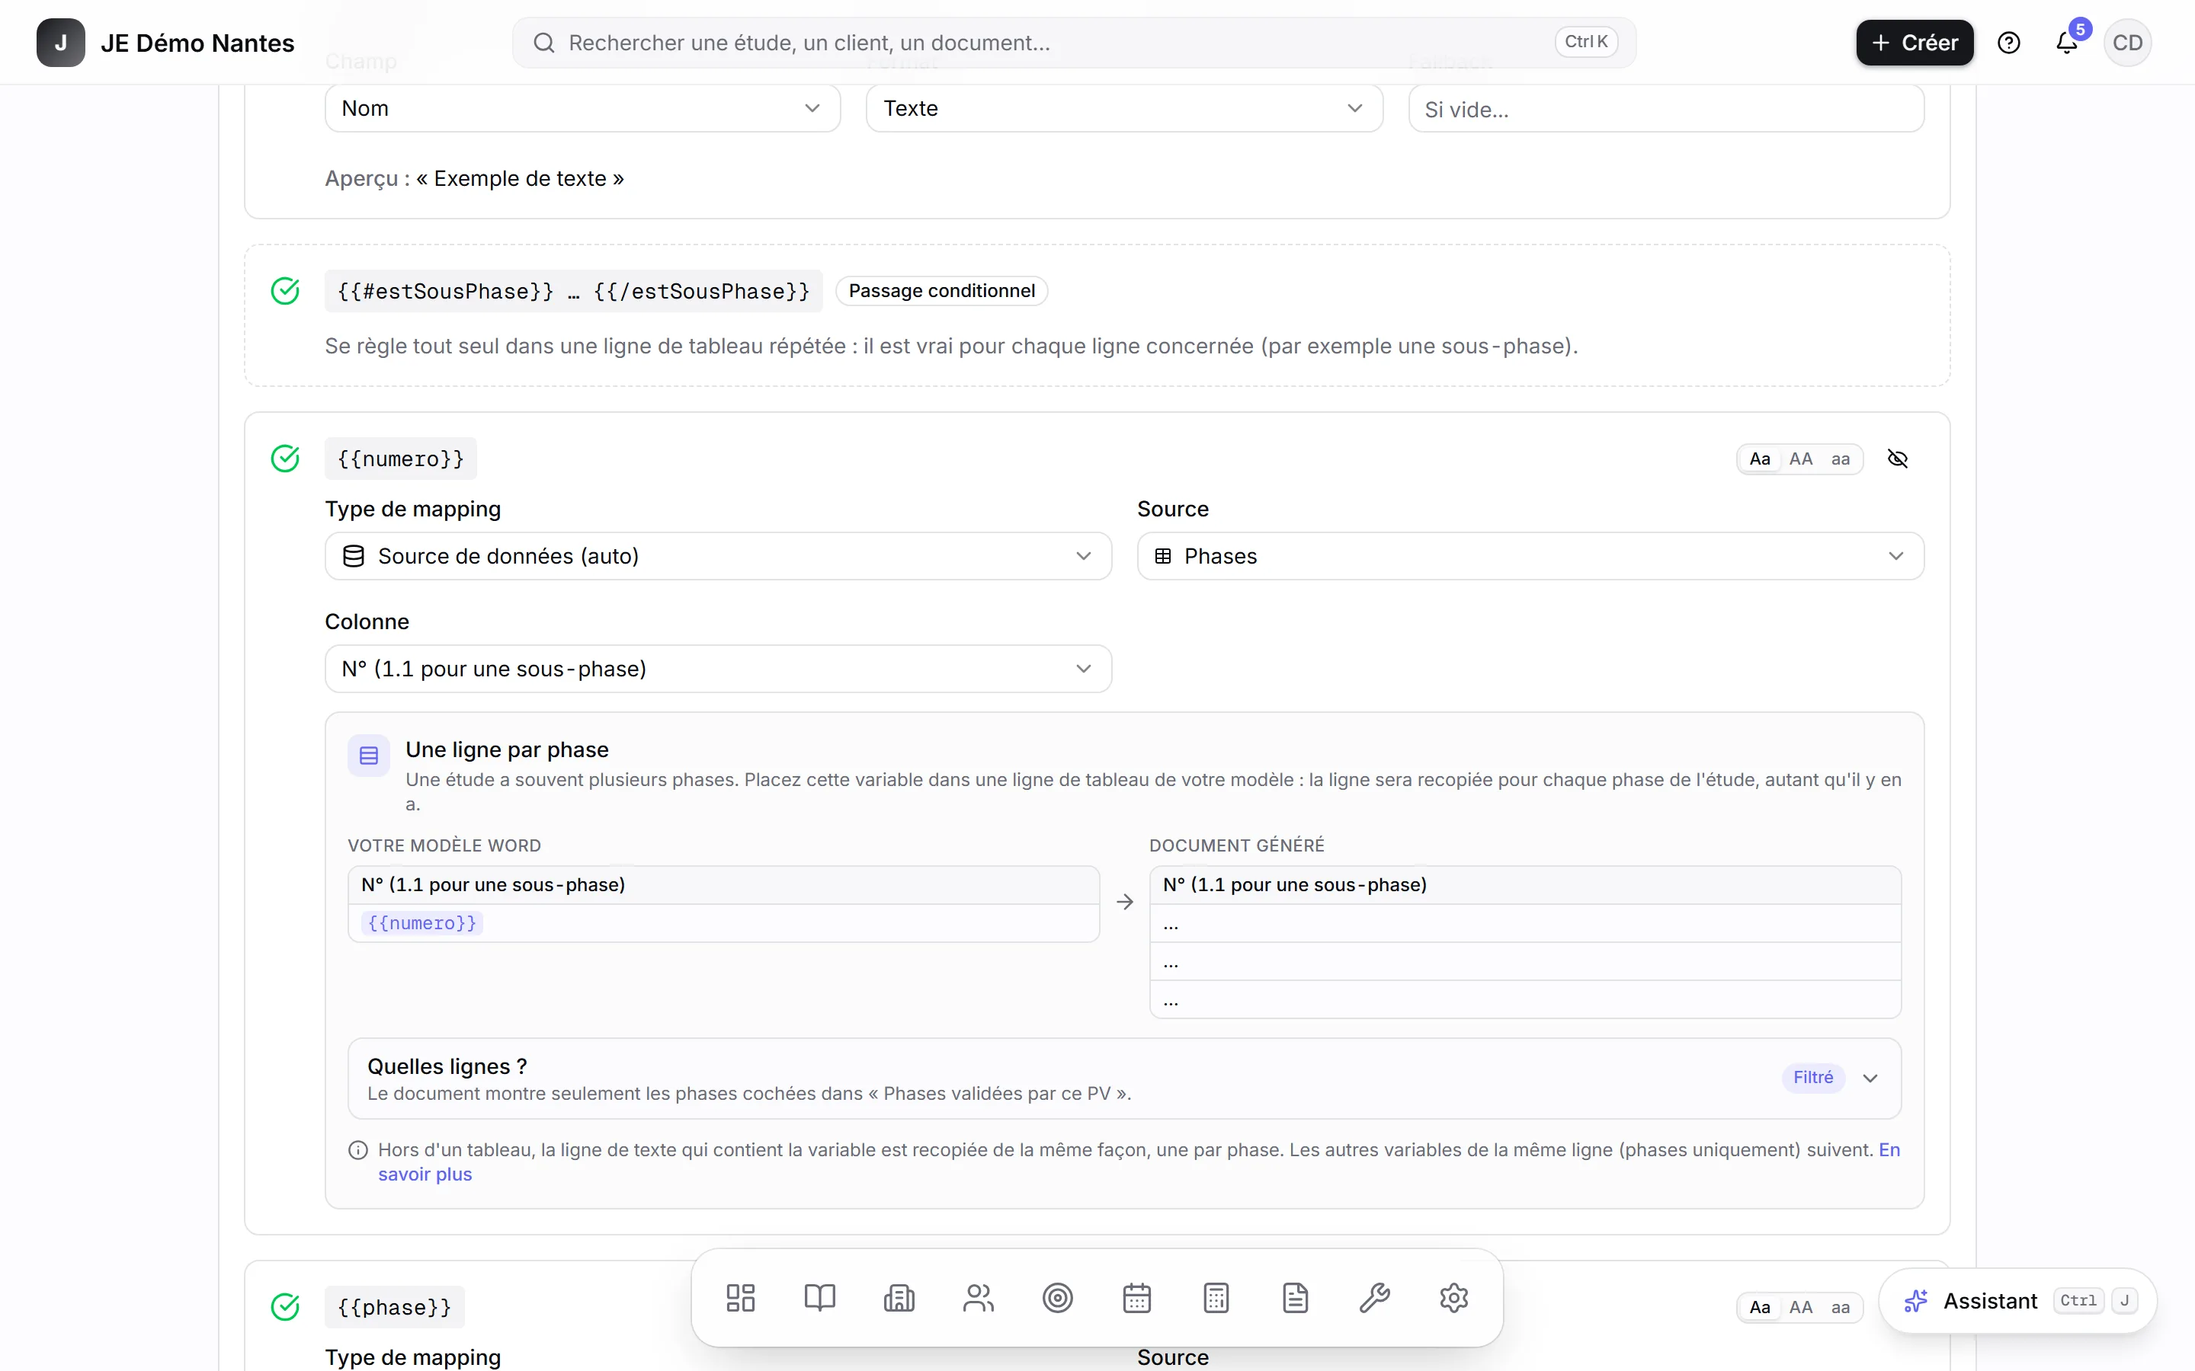Click the Aperçu : « Exemple de texte » line
Image resolution: width=2195 pixels, height=1371 pixels.
click(x=474, y=179)
